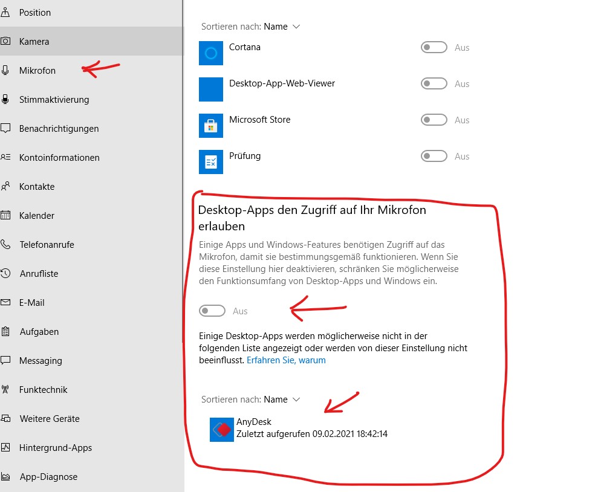Toggle Prüfung access switch
This screenshot has height=492, width=598.
pyautogui.click(x=434, y=156)
